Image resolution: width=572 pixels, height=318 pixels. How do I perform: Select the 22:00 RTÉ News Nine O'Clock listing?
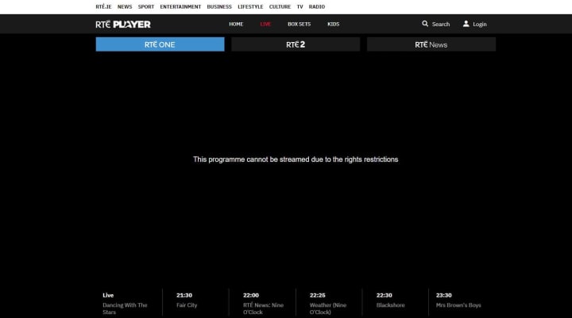pos(263,304)
